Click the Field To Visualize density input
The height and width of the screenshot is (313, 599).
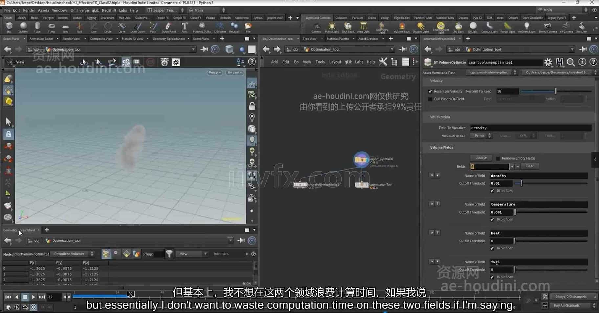(x=530, y=128)
